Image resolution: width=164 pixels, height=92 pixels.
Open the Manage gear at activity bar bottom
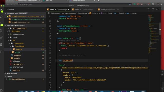point(1,90)
